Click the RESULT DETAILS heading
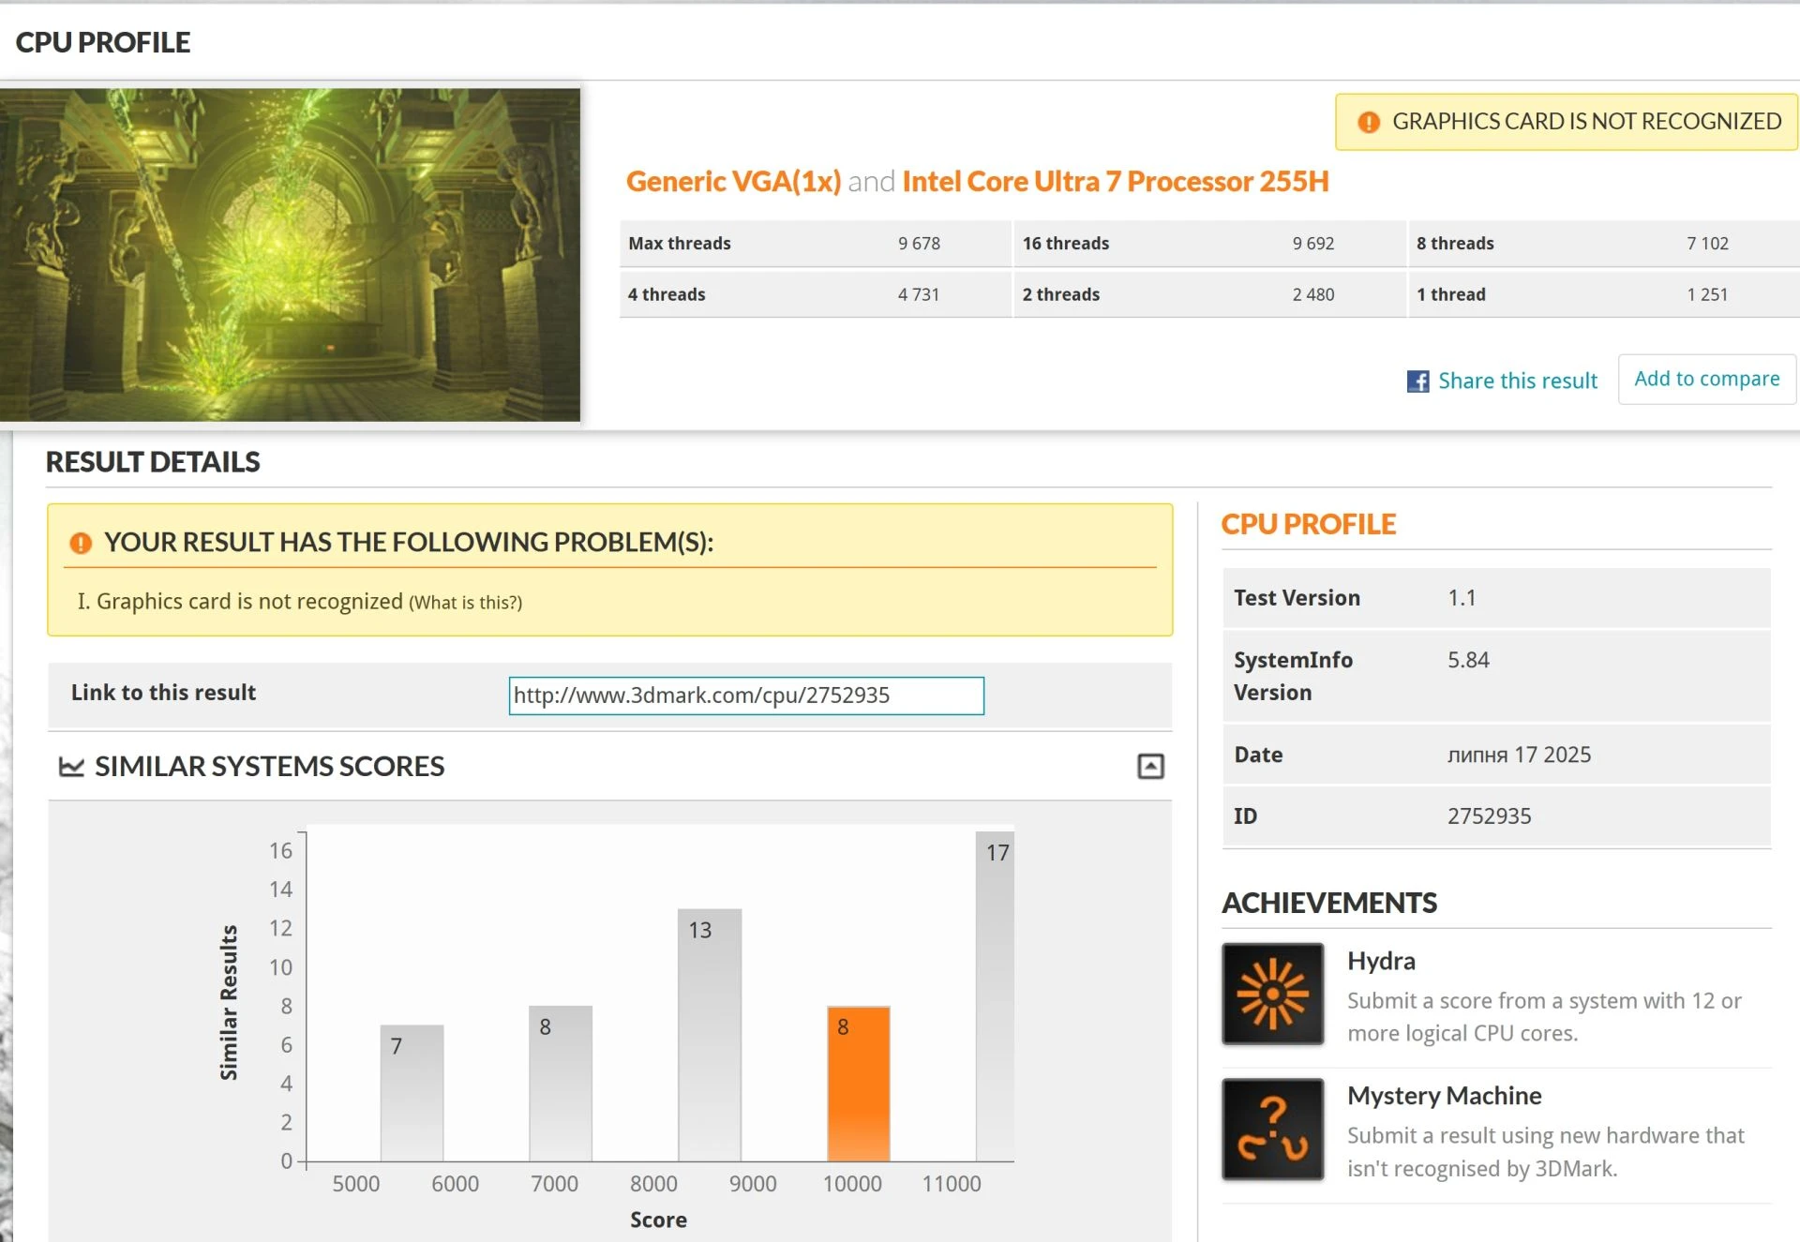The image size is (1800, 1242). (153, 462)
